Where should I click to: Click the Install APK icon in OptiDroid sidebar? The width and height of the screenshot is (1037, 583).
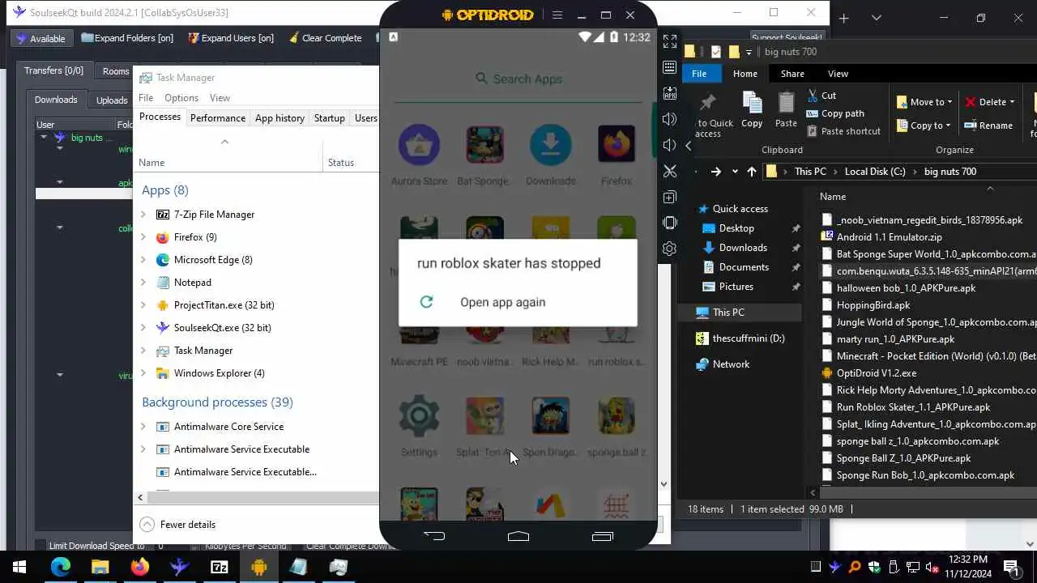669,93
